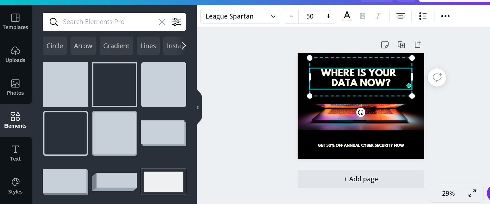Clear the Search Elements field
The width and height of the screenshot is (490, 204).
click(162, 22)
